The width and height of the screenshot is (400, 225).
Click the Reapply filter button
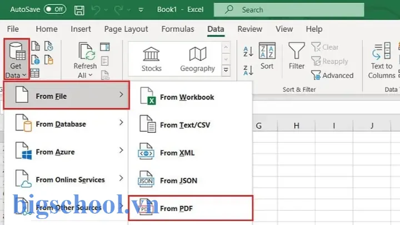(329, 61)
